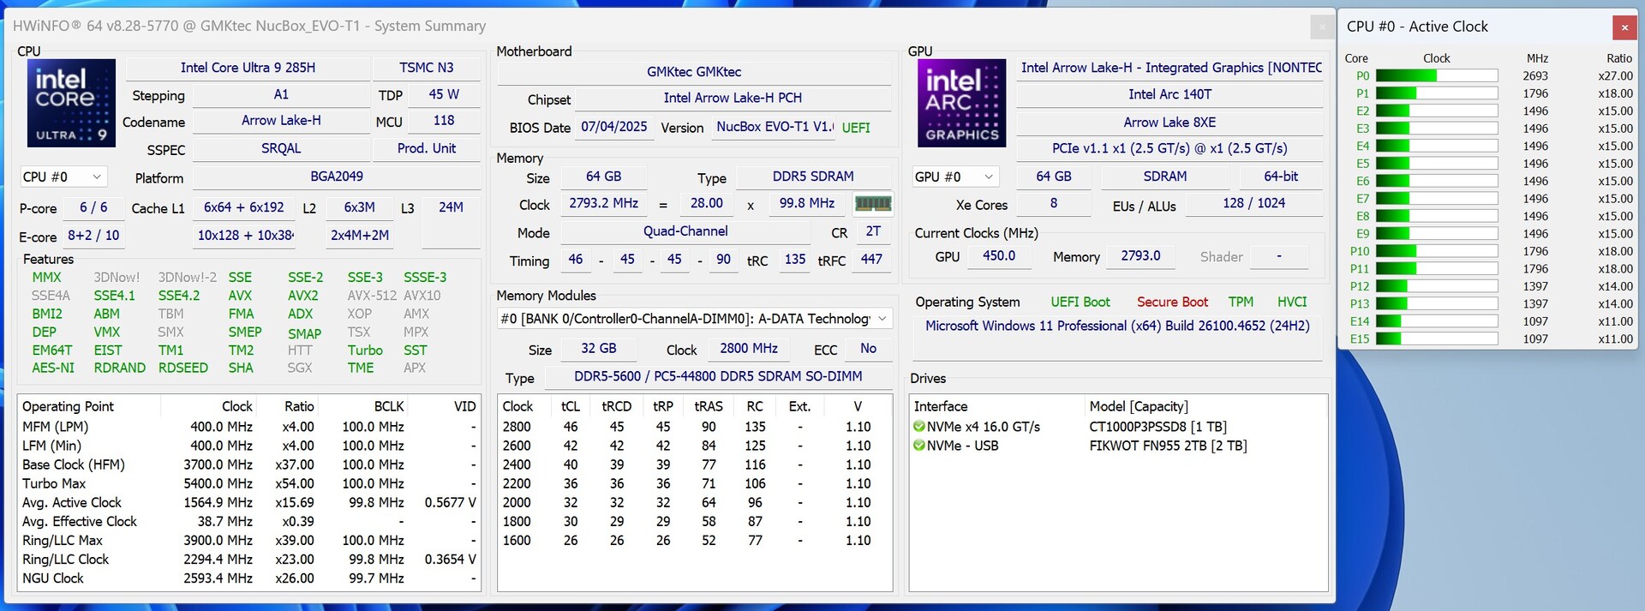Click the NVMe x4 16.0 GT/s status icon
Image resolution: width=1645 pixels, height=611 pixels.
pyautogui.click(x=918, y=427)
